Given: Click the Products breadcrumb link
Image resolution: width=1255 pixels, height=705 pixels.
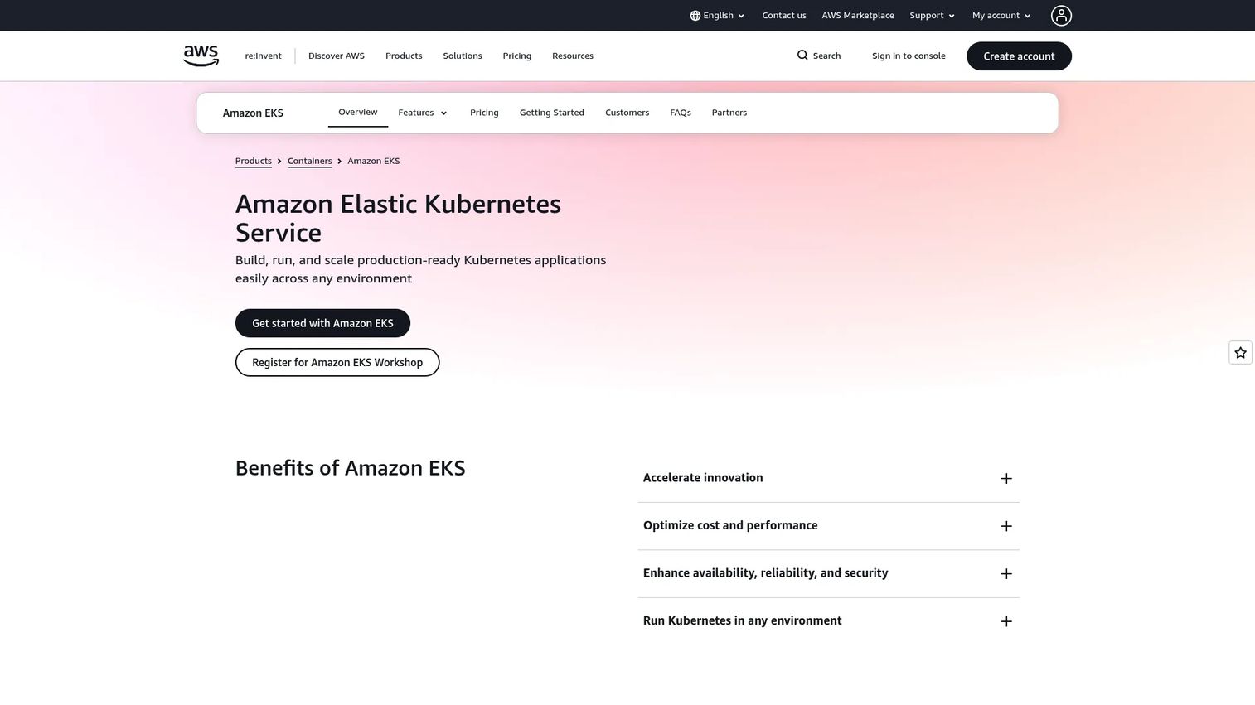Looking at the screenshot, I should (253, 161).
